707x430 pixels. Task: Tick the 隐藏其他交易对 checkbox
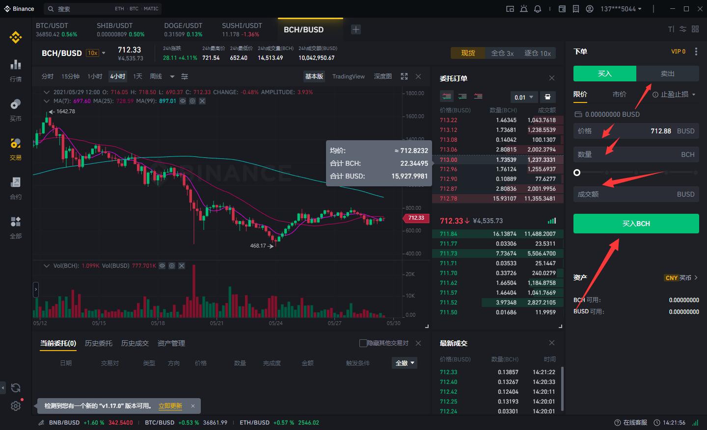(x=363, y=343)
